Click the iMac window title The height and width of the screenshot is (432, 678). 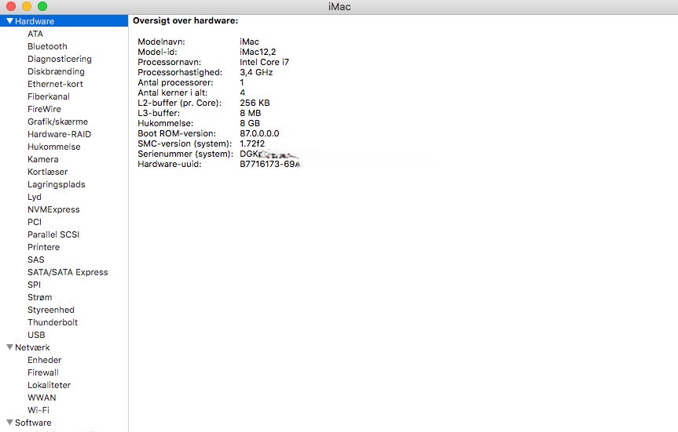(x=339, y=6)
